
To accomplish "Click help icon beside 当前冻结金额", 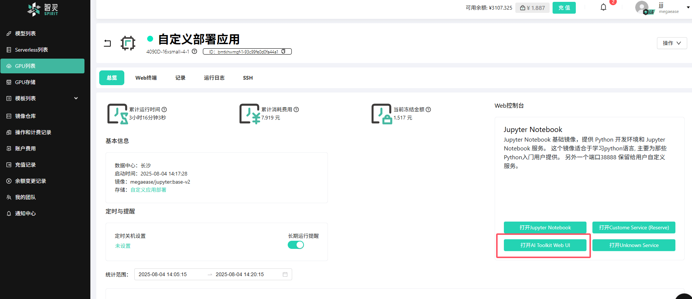I will (428, 109).
